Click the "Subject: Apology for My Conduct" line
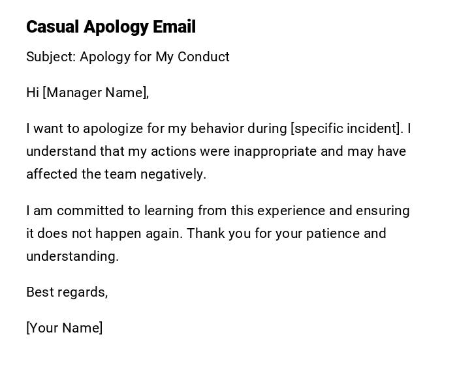The image size is (457, 369). 128,57
